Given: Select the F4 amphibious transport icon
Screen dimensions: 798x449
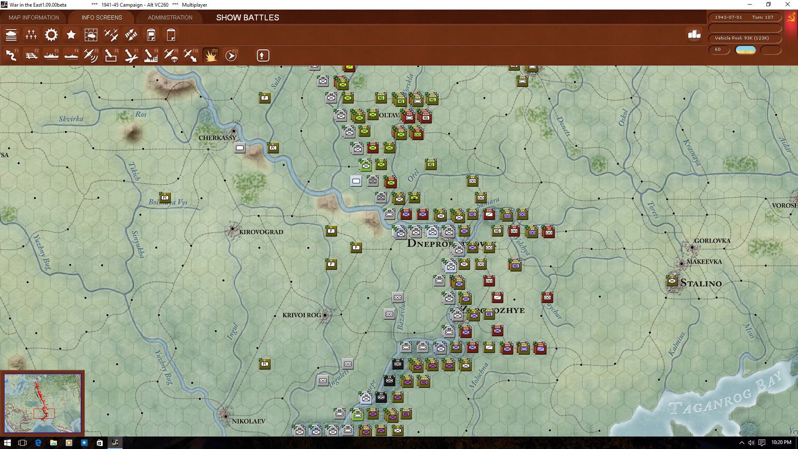Looking at the screenshot, I should point(71,55).
